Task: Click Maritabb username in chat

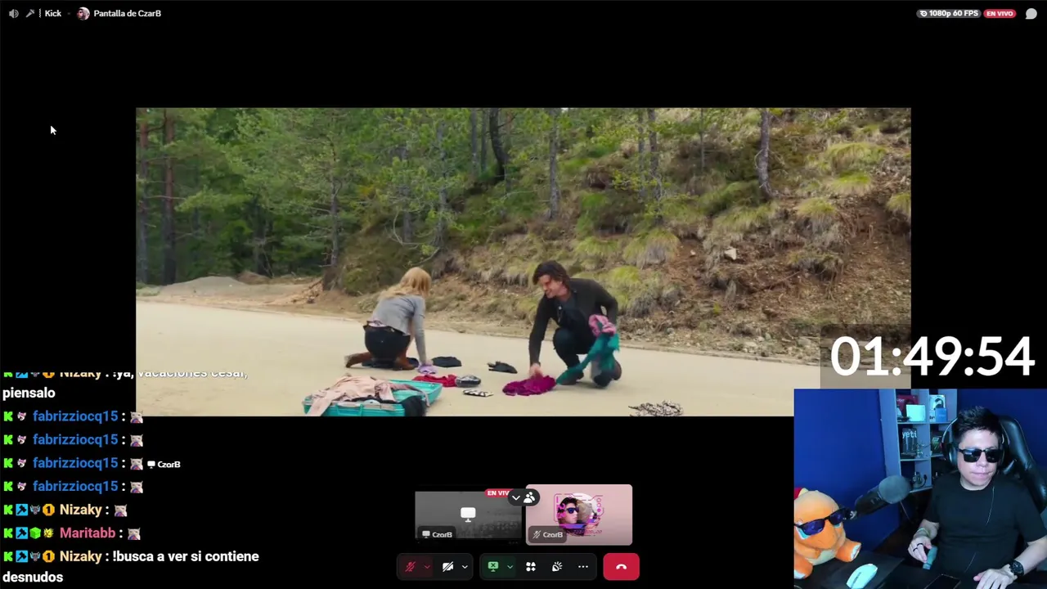Action: [x=88, y=533]
